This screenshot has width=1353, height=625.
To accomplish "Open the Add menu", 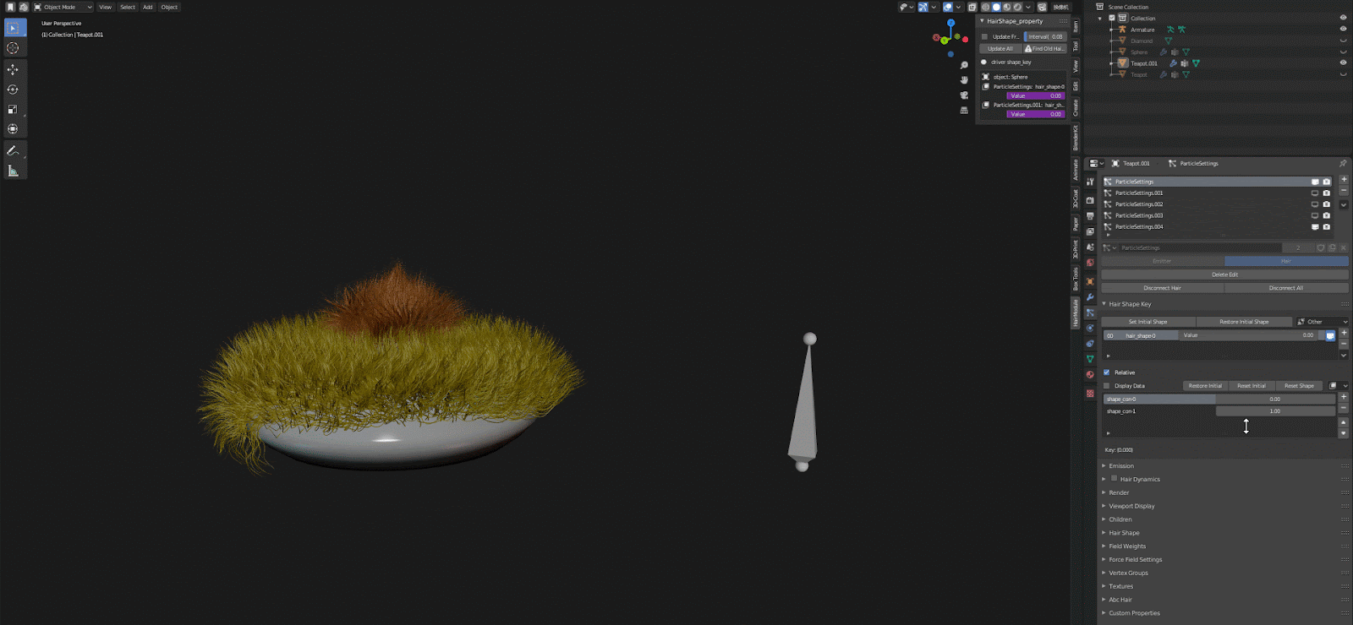I will pos(148,7).
